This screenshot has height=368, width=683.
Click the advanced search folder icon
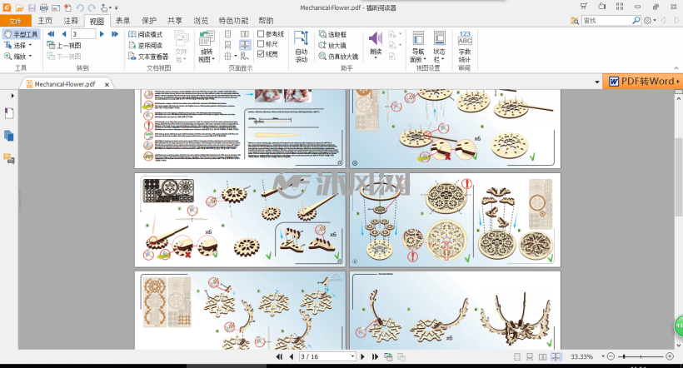click(x=575, y=21)
